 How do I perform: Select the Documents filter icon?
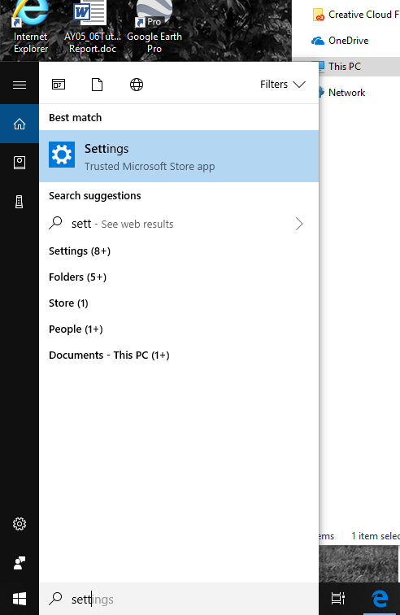click(x=97, y=85)
